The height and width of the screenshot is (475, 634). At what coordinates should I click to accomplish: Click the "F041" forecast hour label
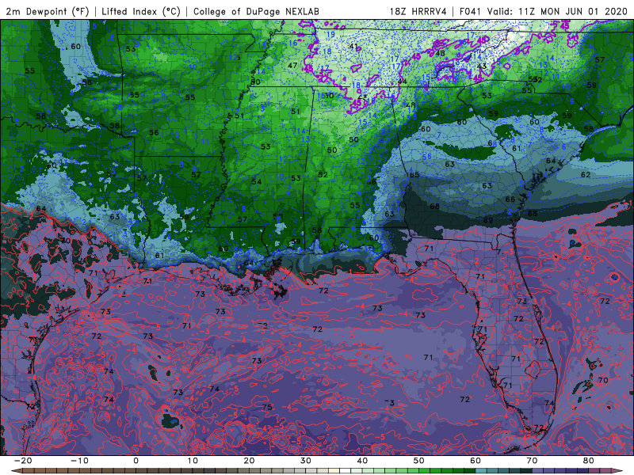pyautogui.click(x=472, y=11)
